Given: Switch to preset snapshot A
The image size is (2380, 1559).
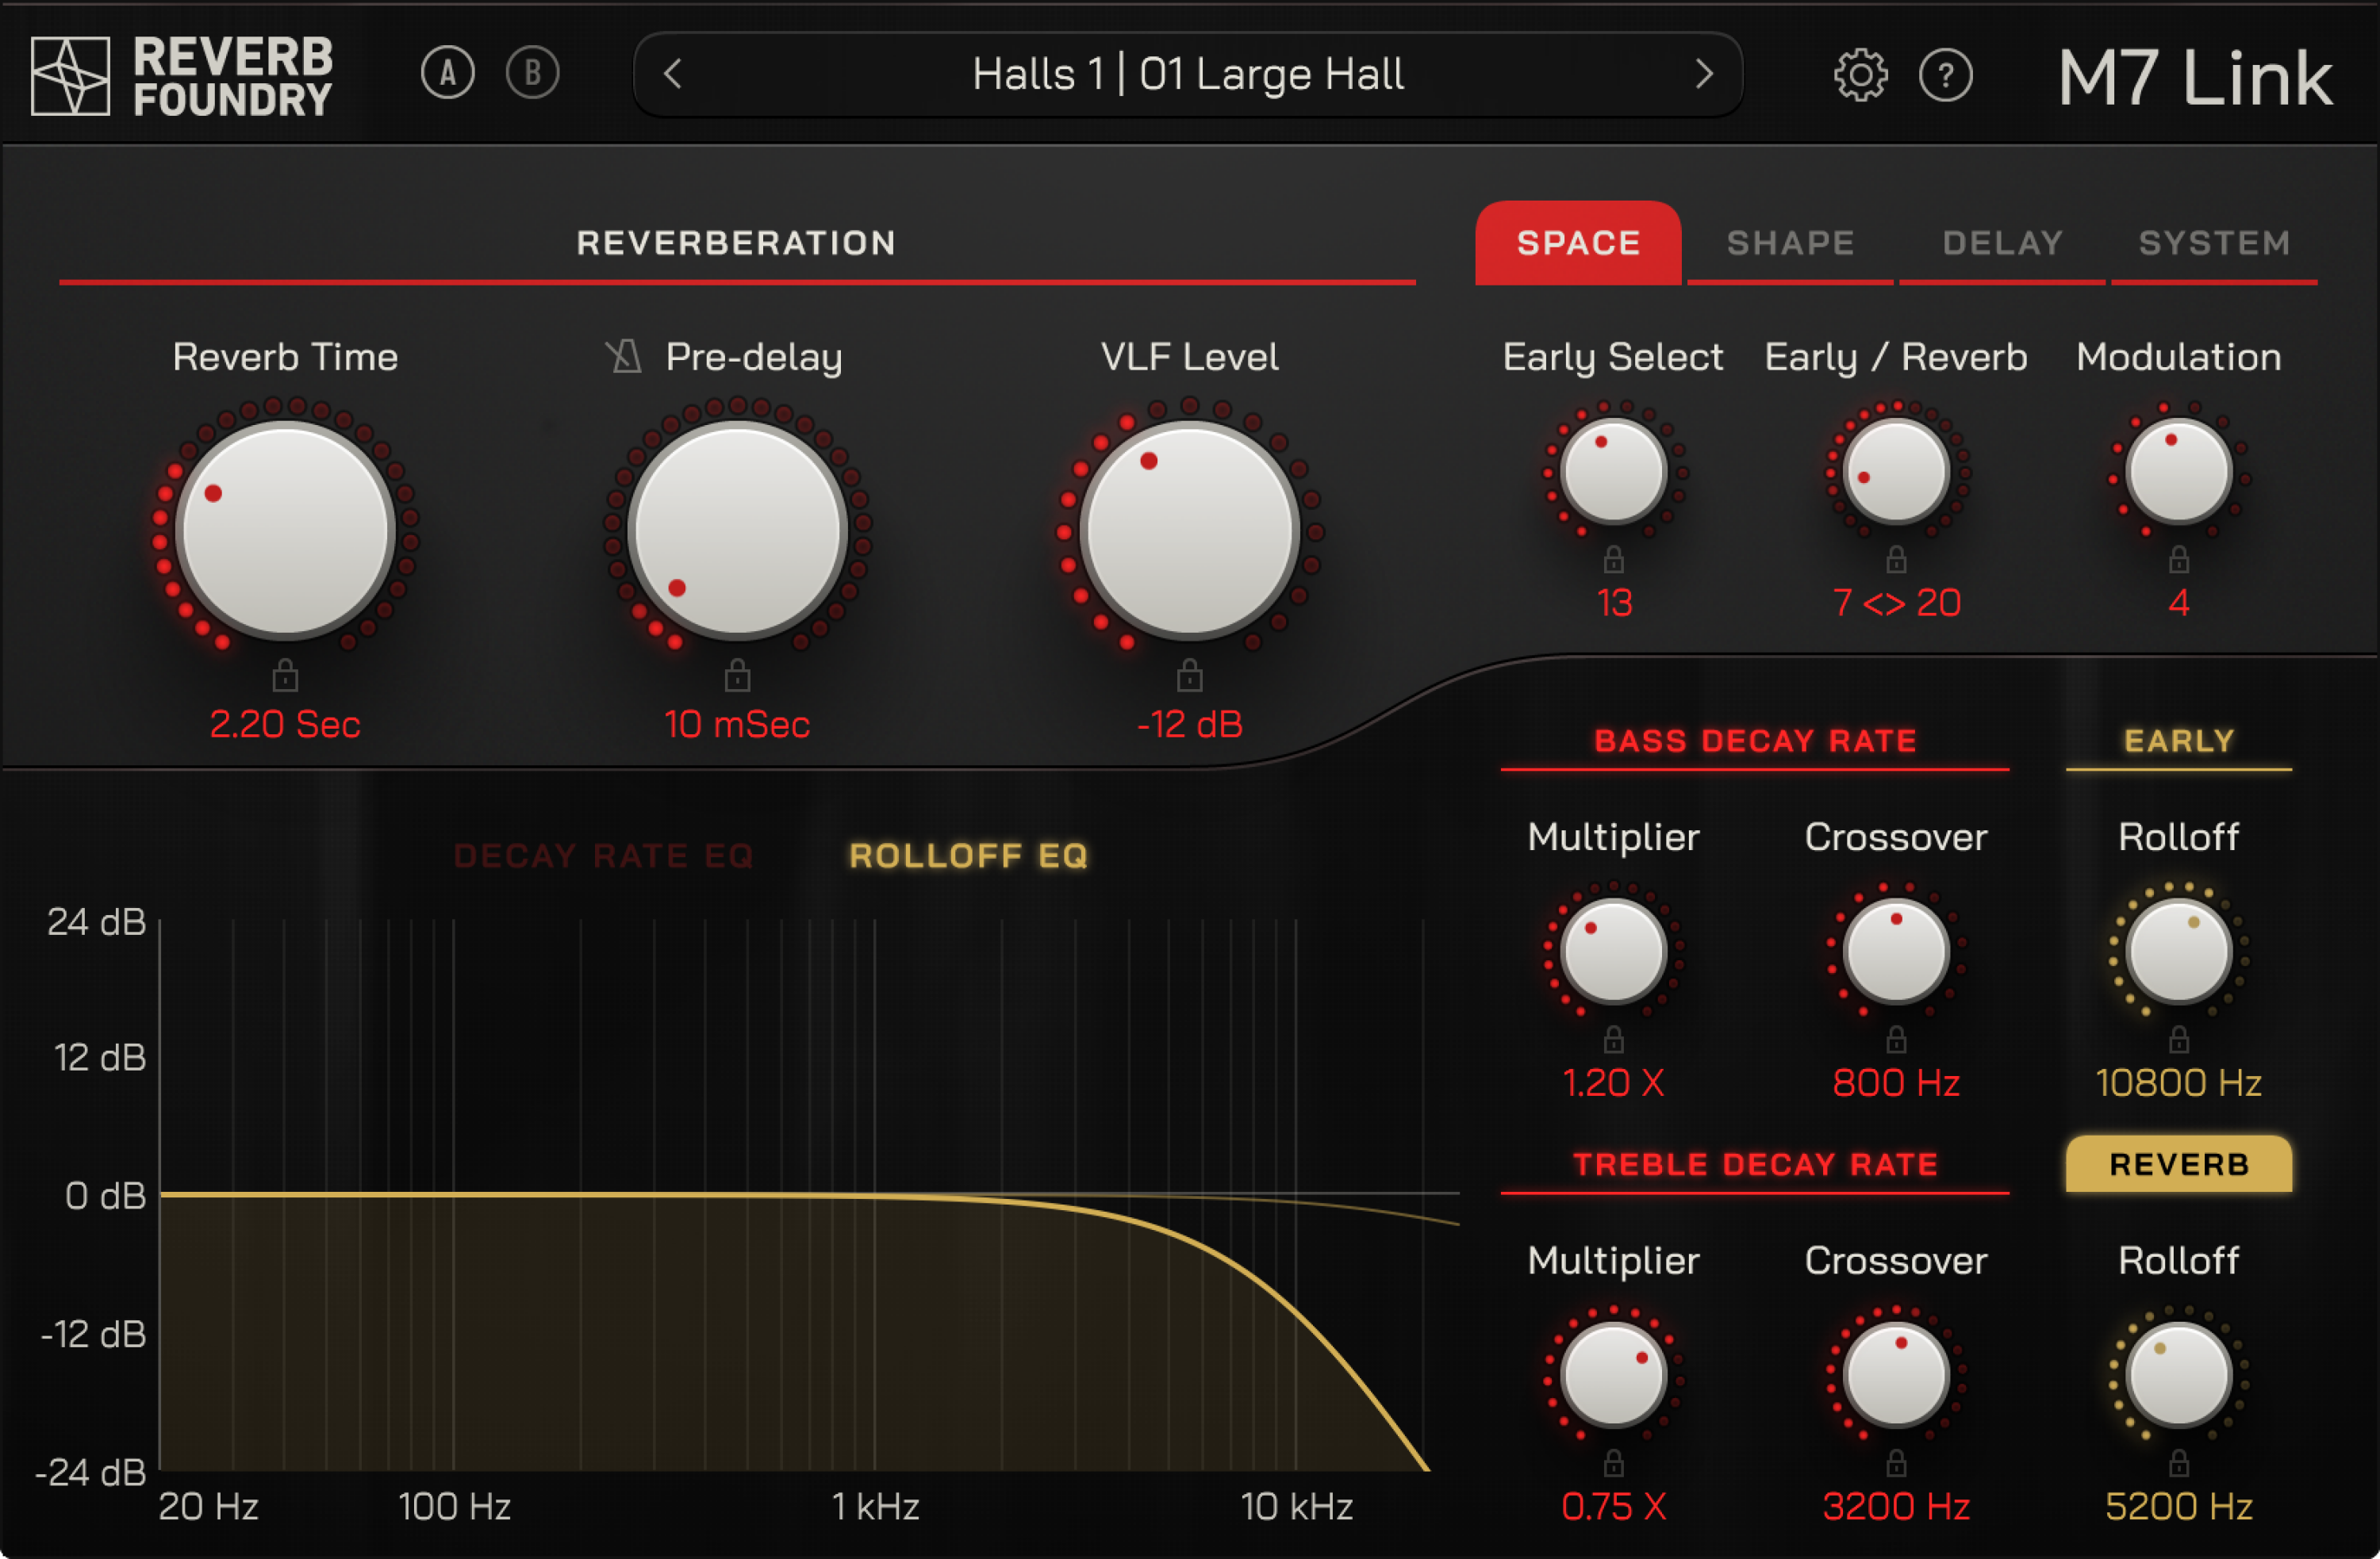Looking at the screenshot, I should click(x=448, y=72).
